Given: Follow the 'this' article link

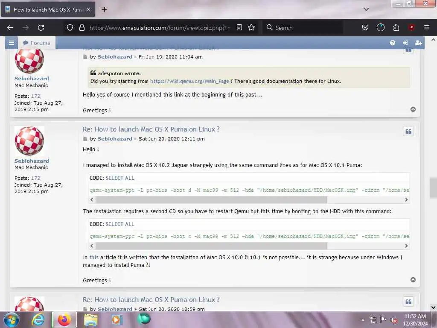Looking at the screenshot, I should point(94,258).
